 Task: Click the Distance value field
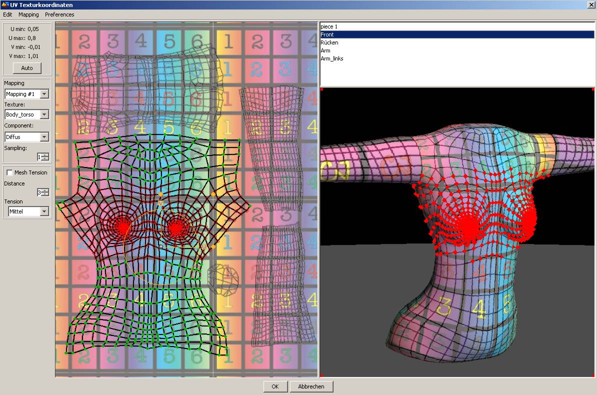[39, 192]
